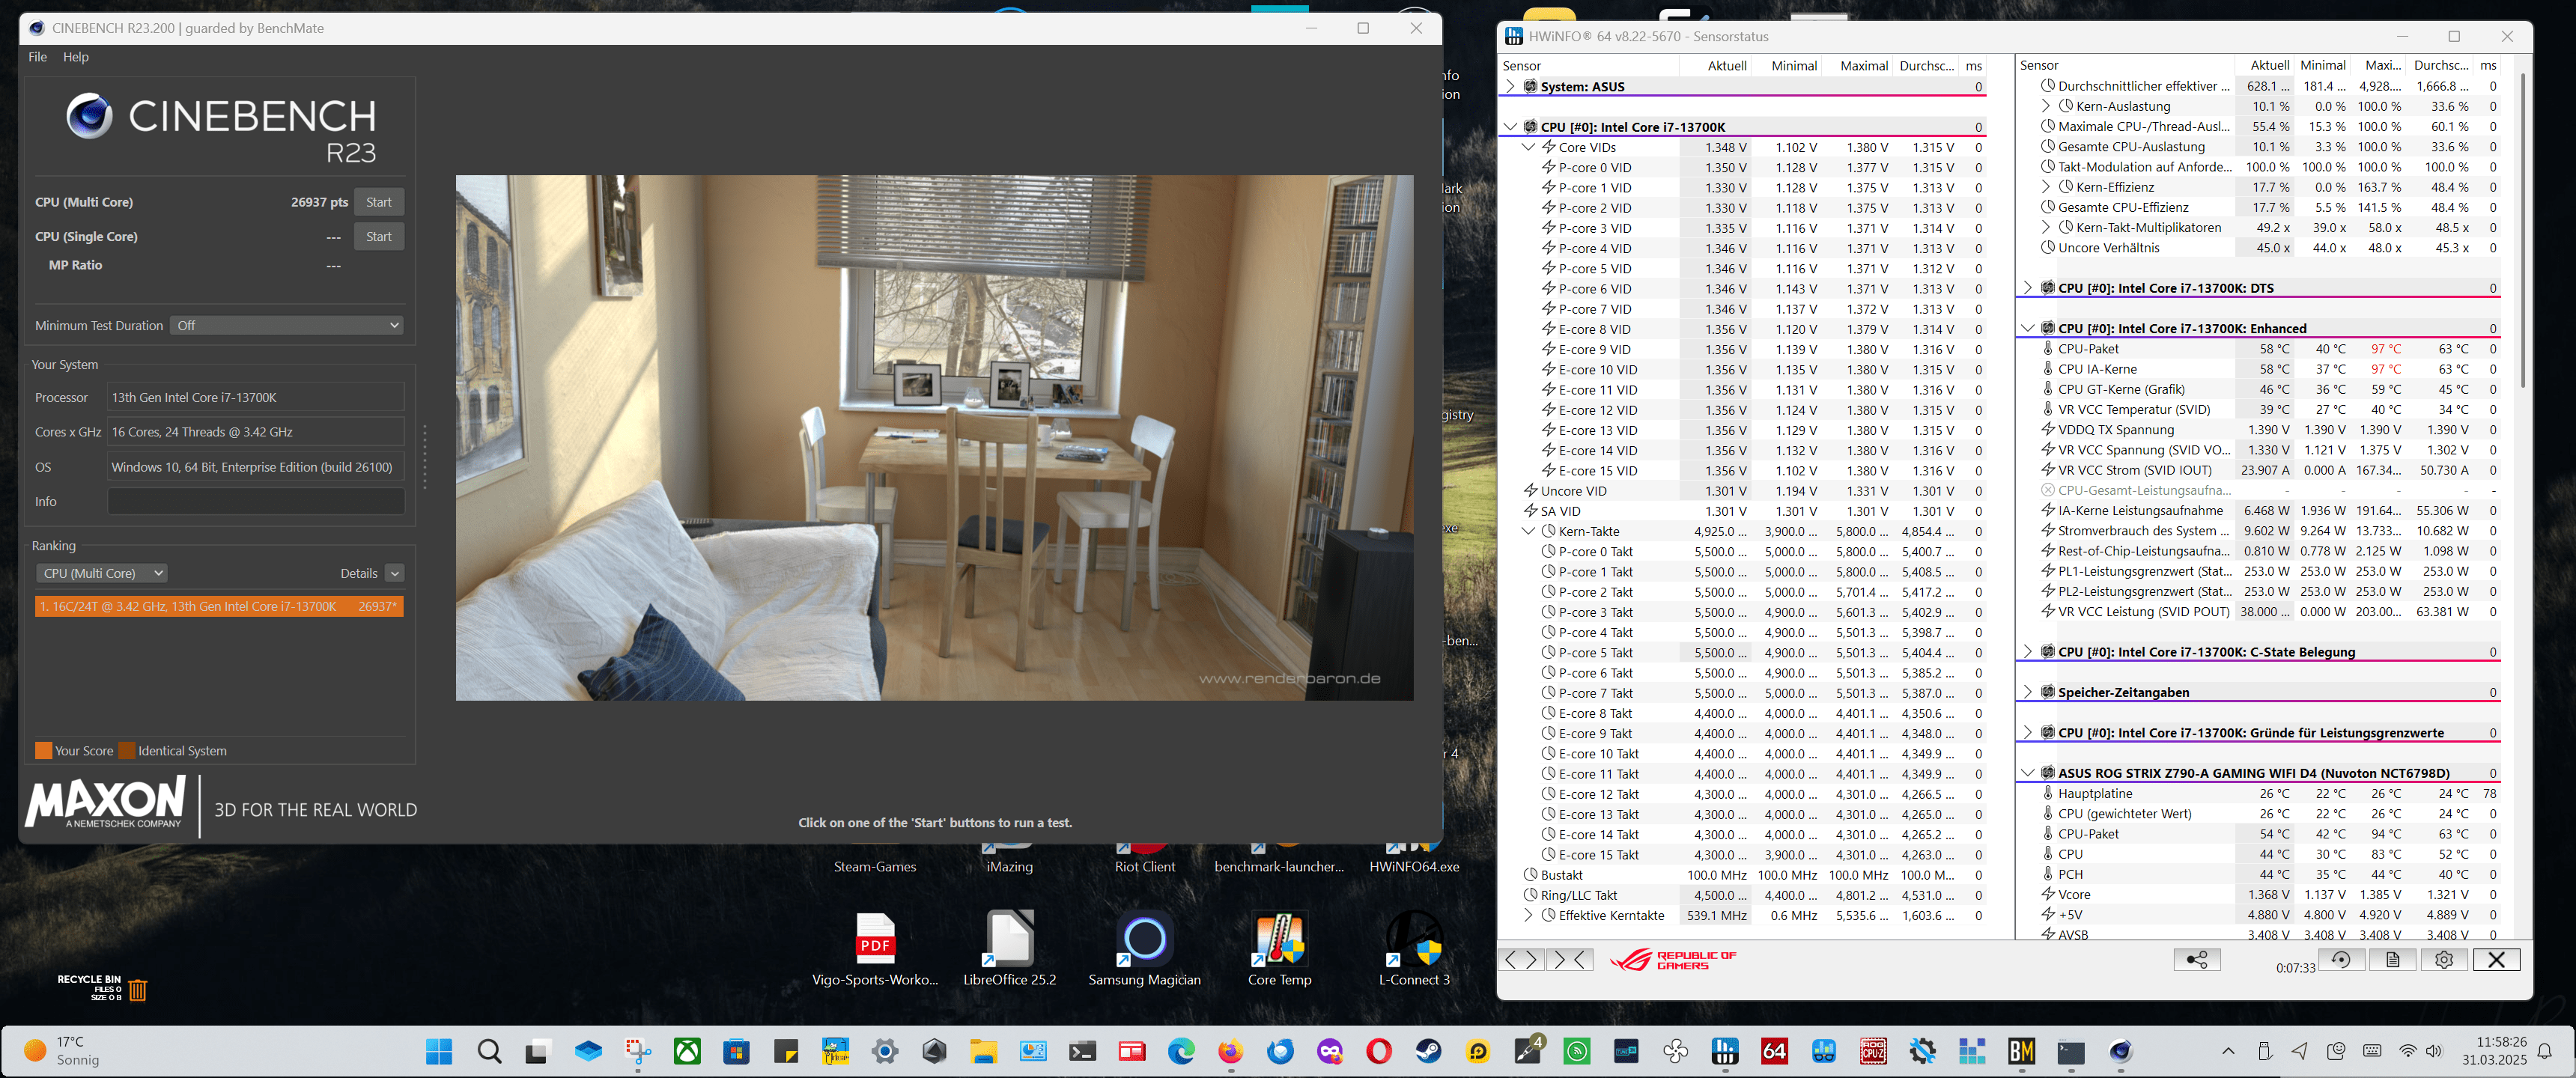The image size is (2576, 1078).
Task: Expand the Speicher-Zeitangaben group
Action: coord(2027,692)
